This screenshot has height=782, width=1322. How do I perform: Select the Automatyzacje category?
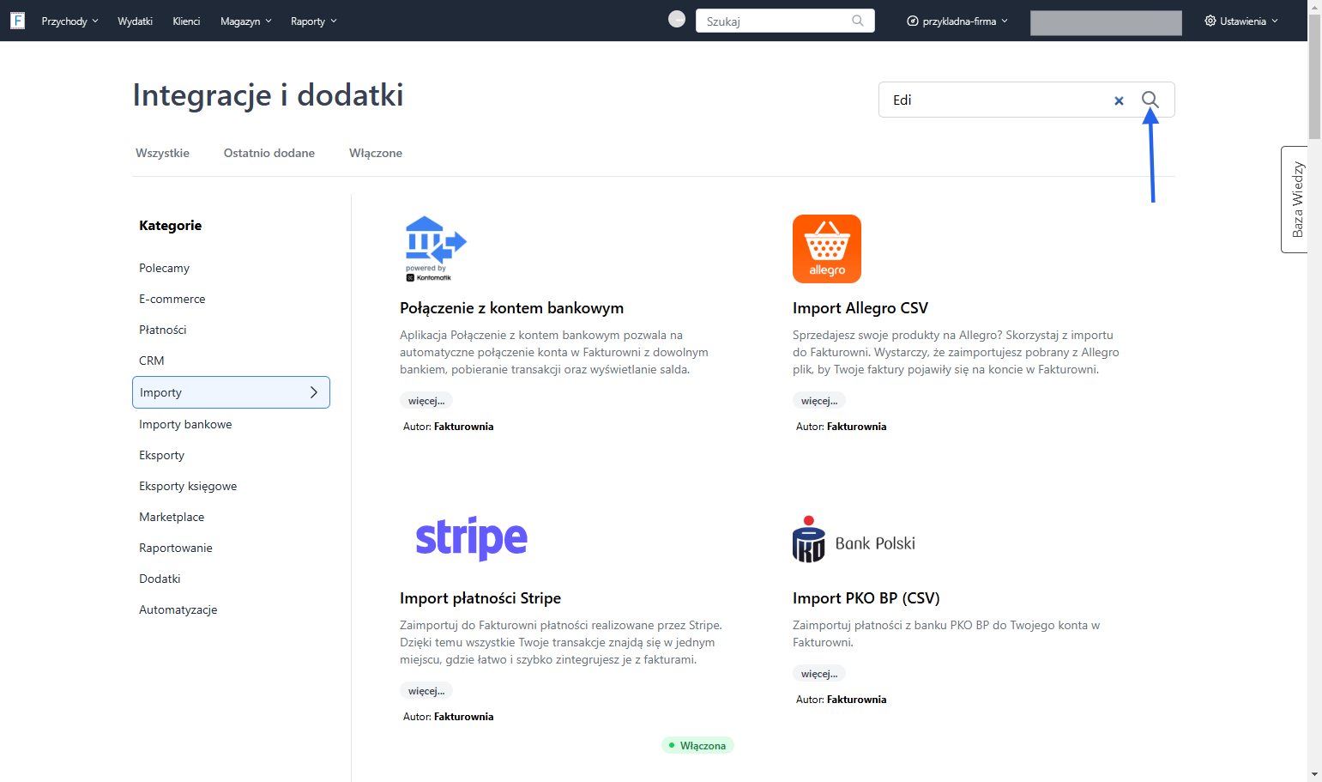pos(178,609)
